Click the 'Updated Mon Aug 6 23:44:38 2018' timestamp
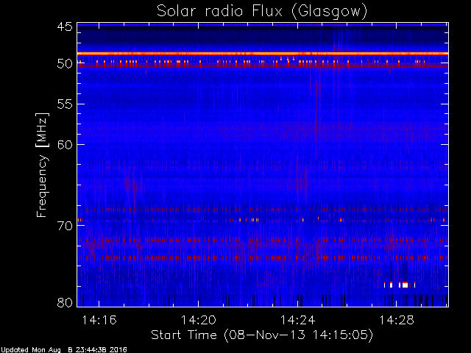471x353 pixels. 64,350
